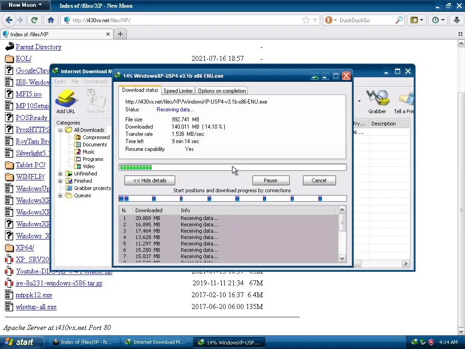Screen dimensions: 465x349
Task: Click the Grabber icon in IDM toolbar
Action: point(377,102)
